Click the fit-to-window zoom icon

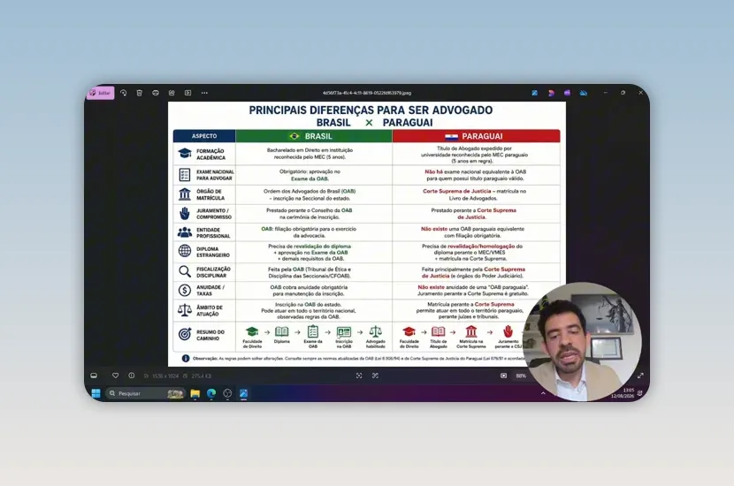[x=359, y=376]
